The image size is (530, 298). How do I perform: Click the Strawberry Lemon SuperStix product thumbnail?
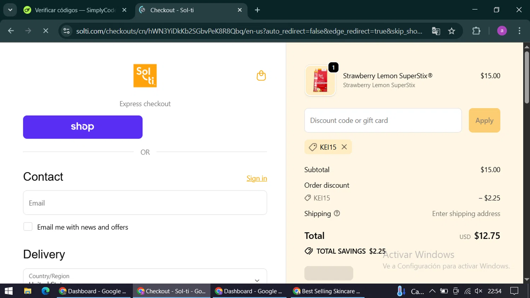pos(320,81)
